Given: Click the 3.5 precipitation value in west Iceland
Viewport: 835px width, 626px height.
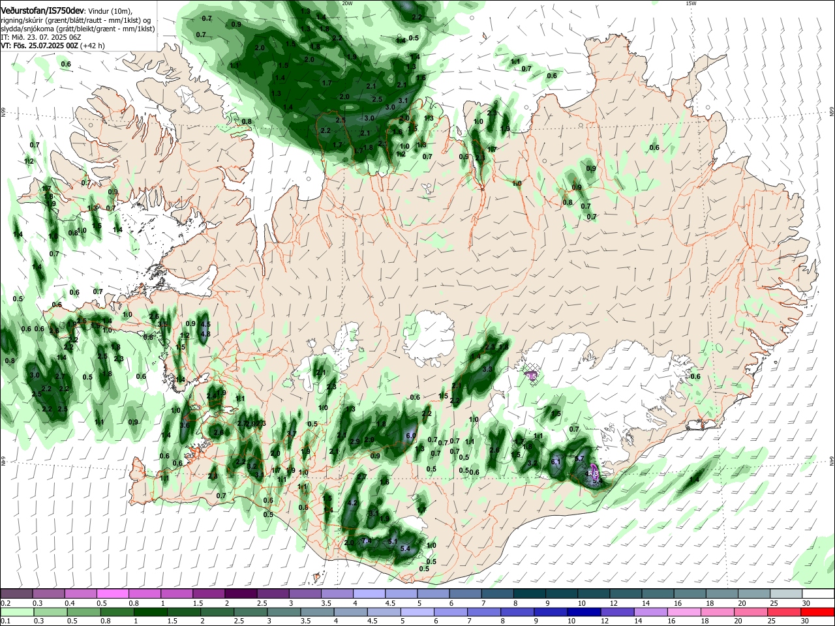Looking at the screenshot, I should pyautogui.click(x=162, y=324).
